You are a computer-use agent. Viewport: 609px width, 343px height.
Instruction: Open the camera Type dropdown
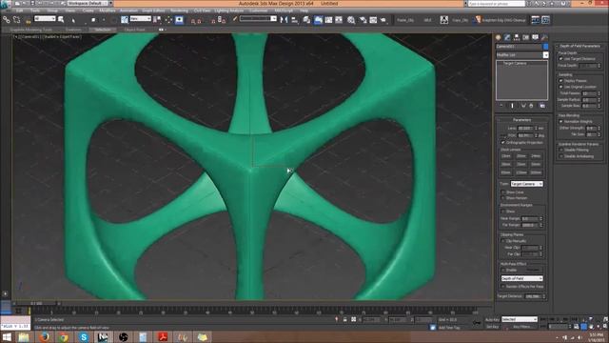[x=526, y=184]
